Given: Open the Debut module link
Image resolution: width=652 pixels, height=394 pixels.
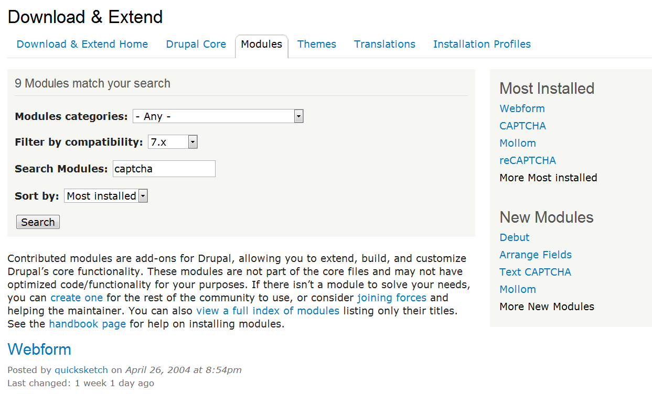Looking at the screenshot, I should (x=514, y=237).
